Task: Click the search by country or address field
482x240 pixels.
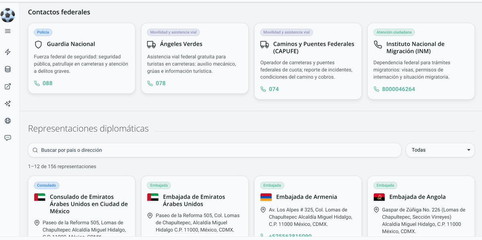Action: (x=214, y=150)
